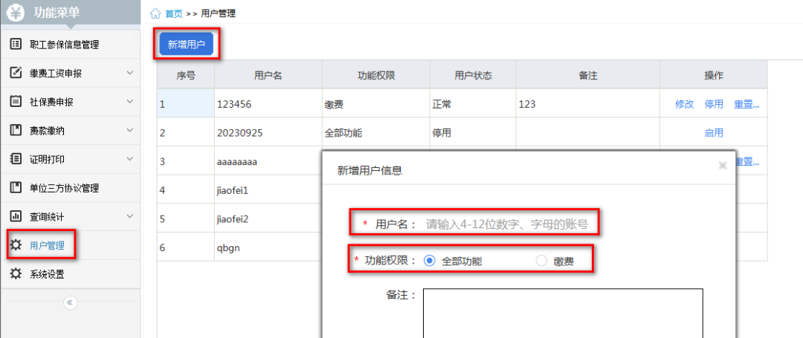Screen dimensions: 803x338
Task: Click the 社保费申报 calendar icon
Action: point(16,102)
